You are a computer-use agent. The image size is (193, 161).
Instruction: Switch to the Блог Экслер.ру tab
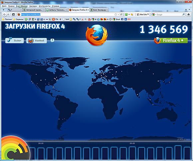pos(99,10)
